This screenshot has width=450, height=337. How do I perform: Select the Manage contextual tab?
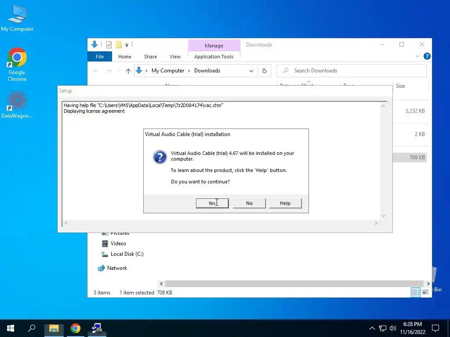point(214,46)
